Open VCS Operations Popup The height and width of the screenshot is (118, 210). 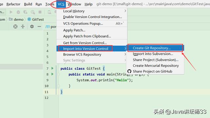click(x=92, y=24)
